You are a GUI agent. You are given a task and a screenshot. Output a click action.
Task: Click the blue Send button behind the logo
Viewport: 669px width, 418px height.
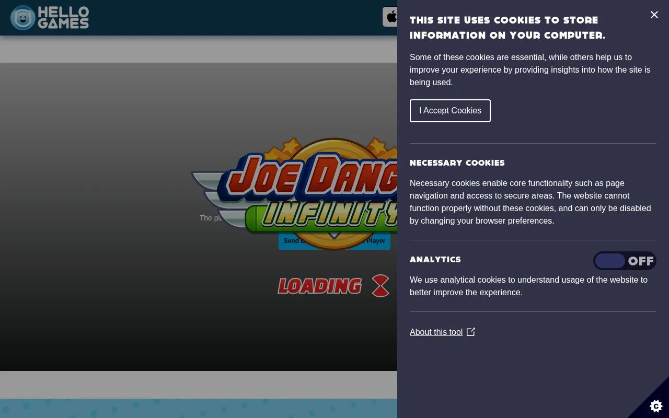[x=334, y=241]
